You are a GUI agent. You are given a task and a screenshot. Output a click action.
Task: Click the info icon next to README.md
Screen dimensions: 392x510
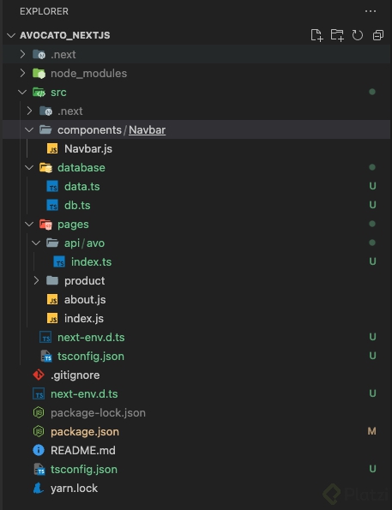39,451
